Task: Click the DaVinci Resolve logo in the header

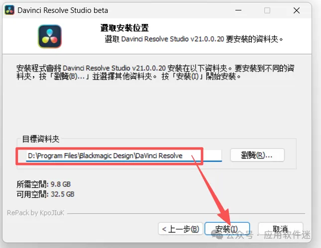Action: (x=50, y=36)
